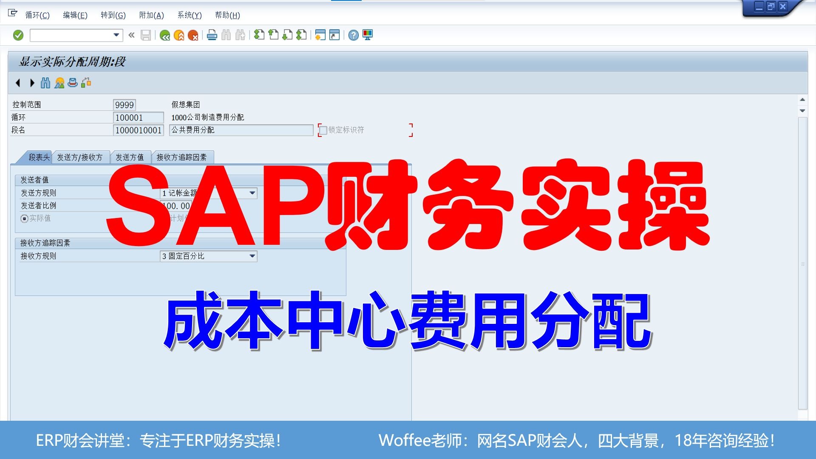Open the 系统(Y) menu
Screen dimensions: 816x459
(190, 15)
